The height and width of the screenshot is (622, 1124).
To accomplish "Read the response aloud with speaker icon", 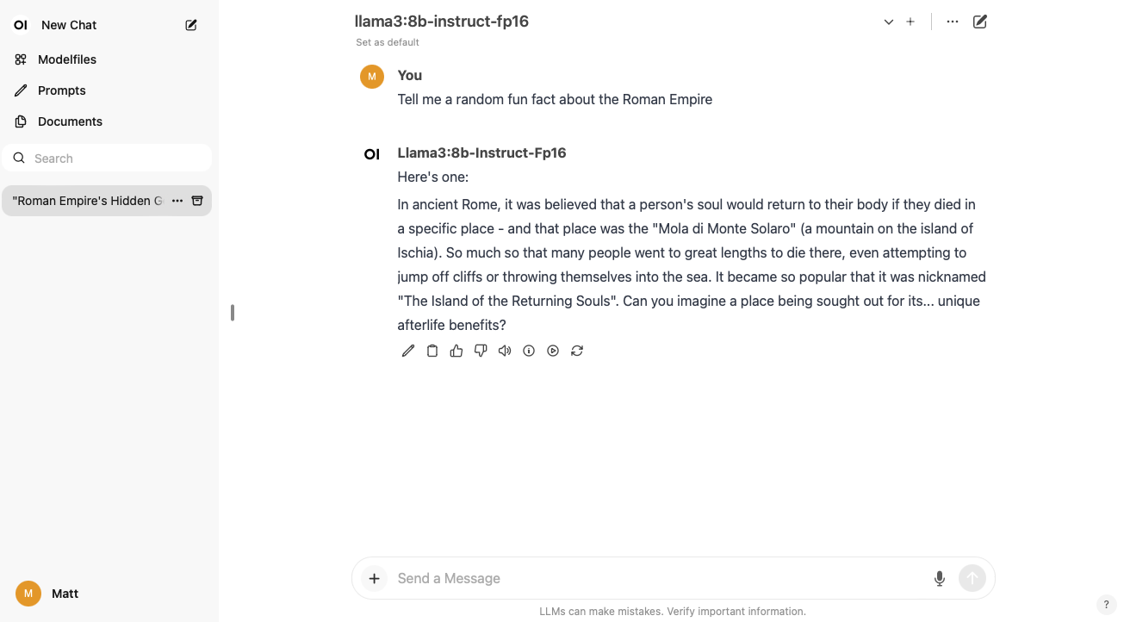I will click(x=505, y=351).
